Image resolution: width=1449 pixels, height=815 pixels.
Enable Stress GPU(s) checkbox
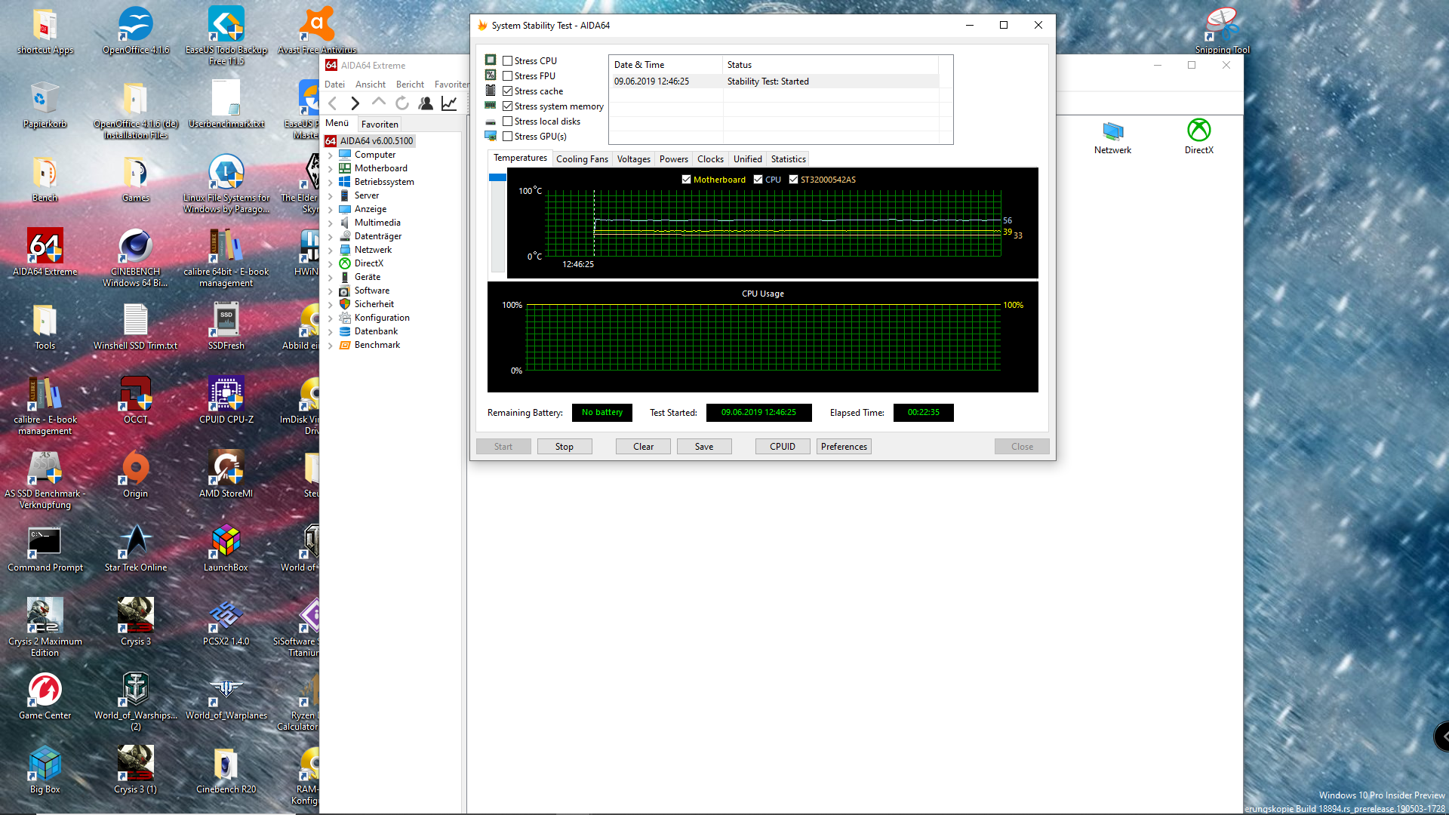tap(508, 137)
